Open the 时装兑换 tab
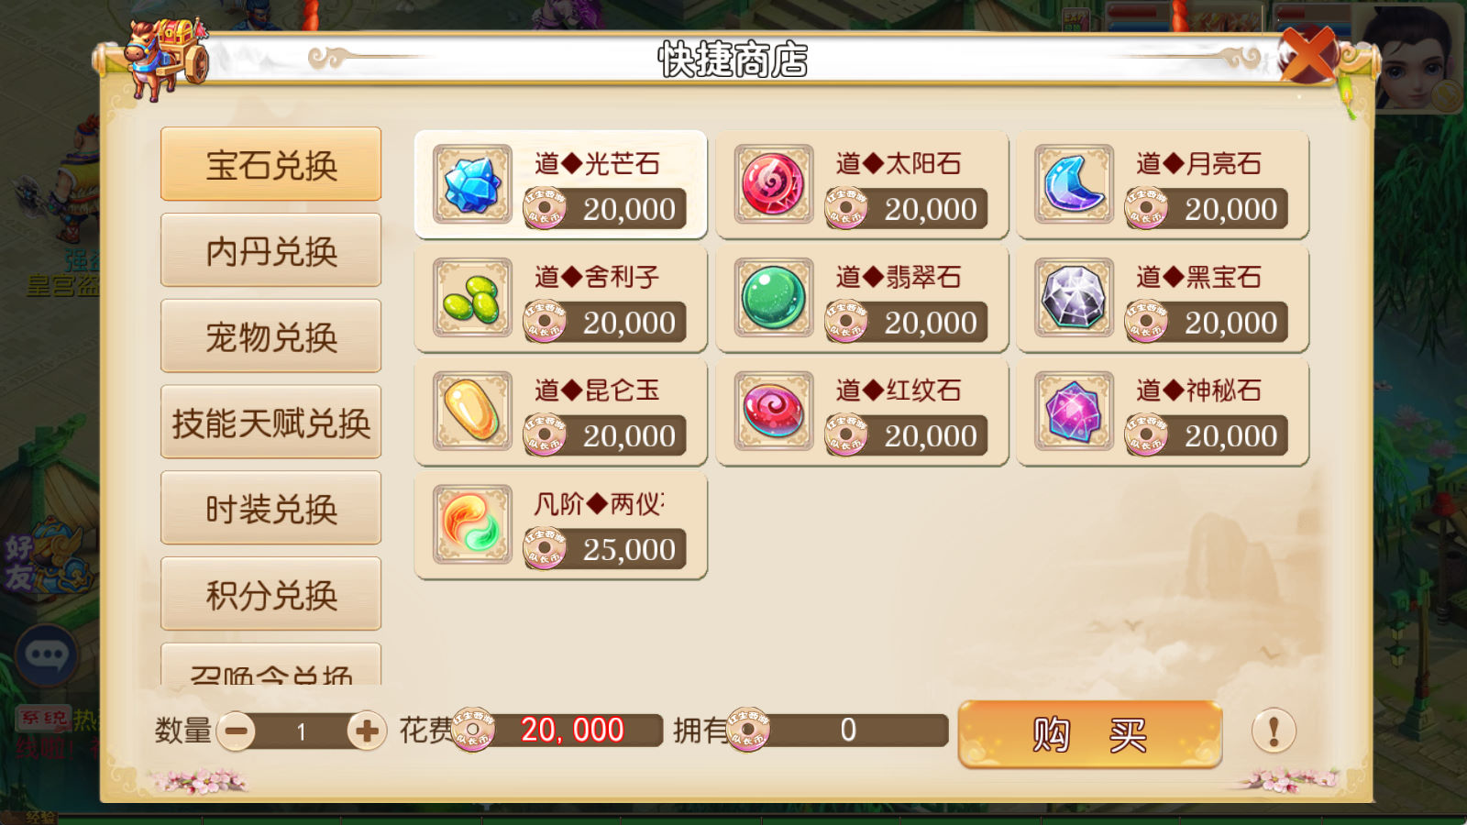 tap(271, 509)
